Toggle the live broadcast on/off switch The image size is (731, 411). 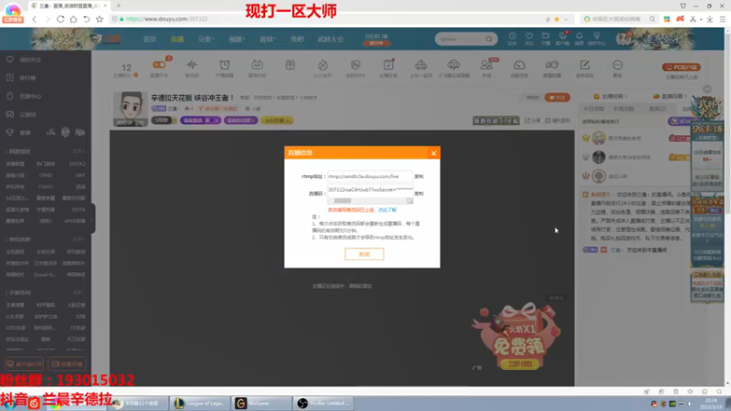159,65
